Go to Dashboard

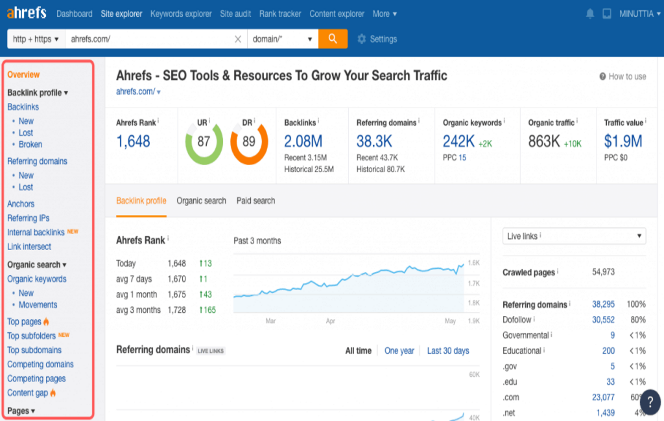click(x=74, y=14)
